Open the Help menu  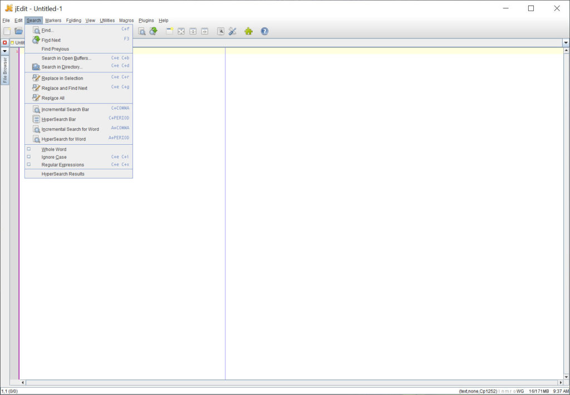pyautogui.click(x=164, y=21)
